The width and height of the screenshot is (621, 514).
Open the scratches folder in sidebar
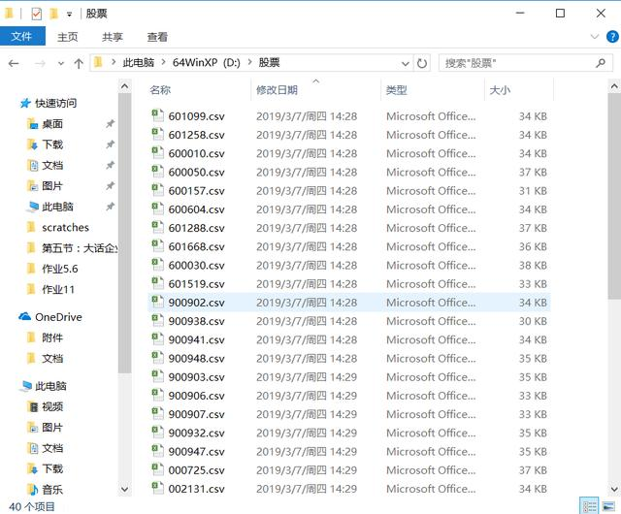tap(65, 228)
